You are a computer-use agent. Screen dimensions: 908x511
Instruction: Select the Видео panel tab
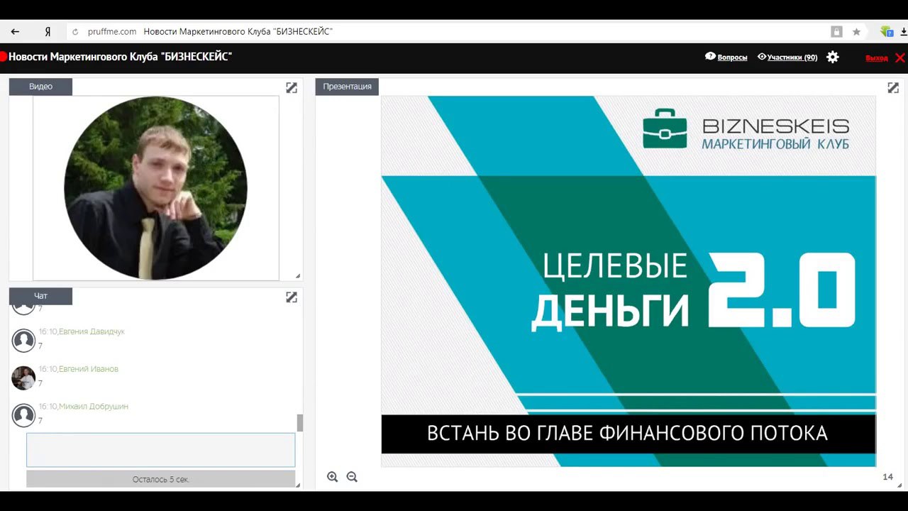[x=40, y=87]
